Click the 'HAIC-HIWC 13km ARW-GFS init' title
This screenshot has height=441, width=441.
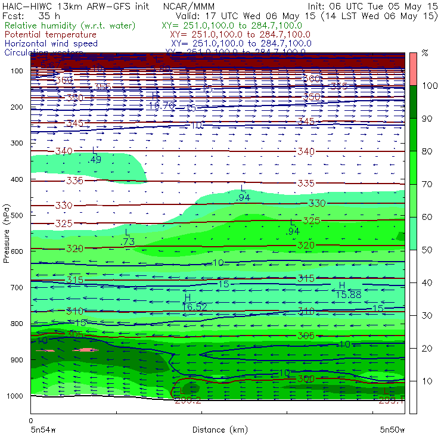click(x=76, y=6)
